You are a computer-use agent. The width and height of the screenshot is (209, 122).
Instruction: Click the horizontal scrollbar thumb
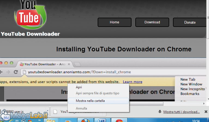(x=82, y=104)
